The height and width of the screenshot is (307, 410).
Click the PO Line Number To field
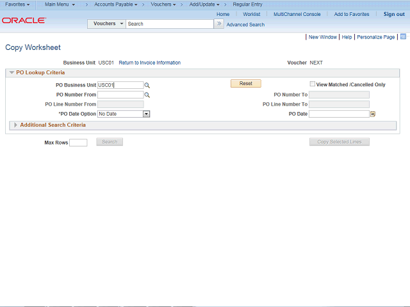pyautogui.click(x=339, y=104)
